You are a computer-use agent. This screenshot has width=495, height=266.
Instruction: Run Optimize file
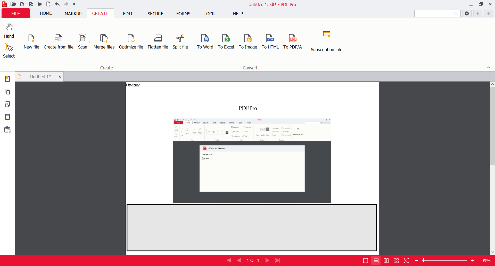click(131, 42)
